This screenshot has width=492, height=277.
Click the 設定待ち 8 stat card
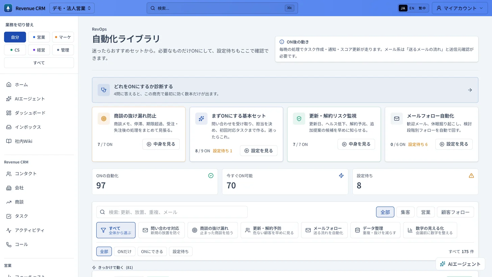pos(415,182)
